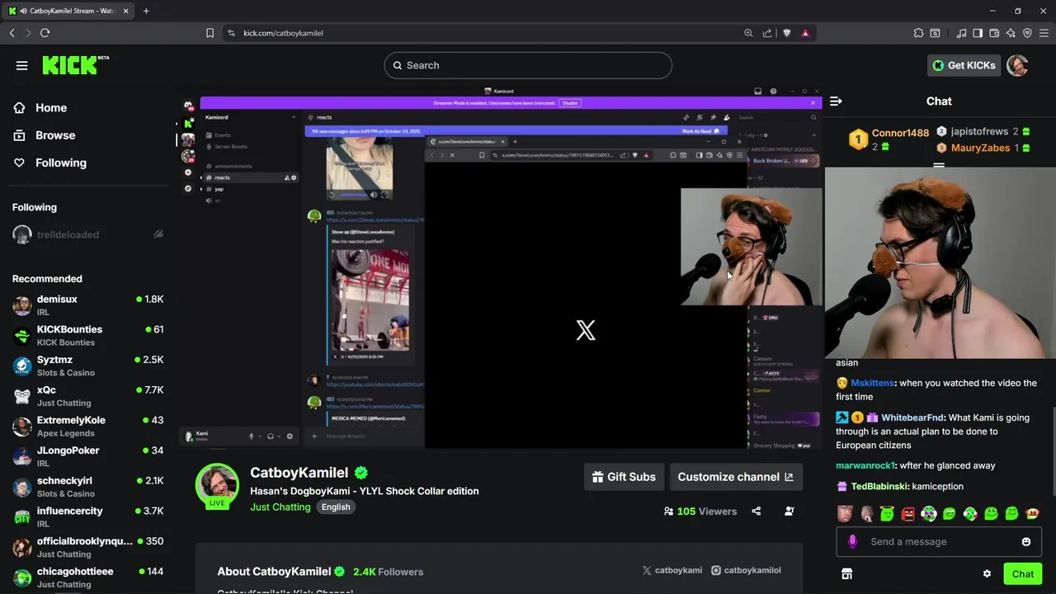Click Connor1488 top gifter
Viewport: 1056px width, 594px height.
tap(900, 133)
